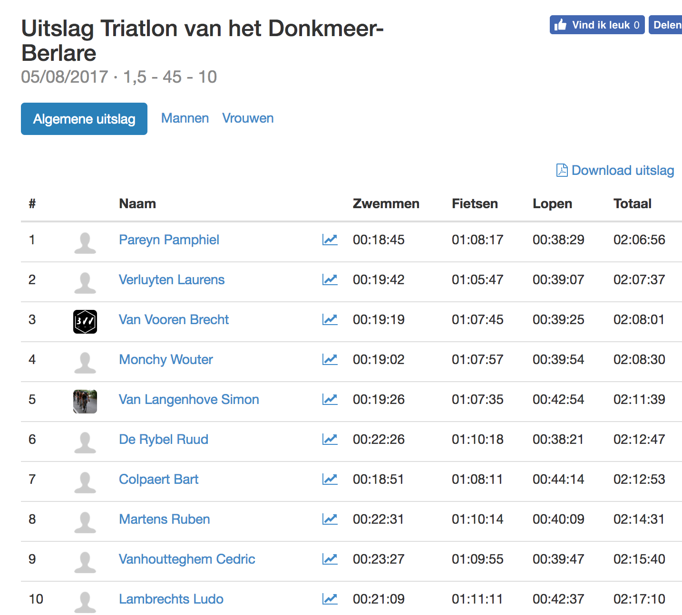Open the chart icon for De Rybel Ruud
The height and width of the screenshot is (615, 682).
tap(330, 439)
